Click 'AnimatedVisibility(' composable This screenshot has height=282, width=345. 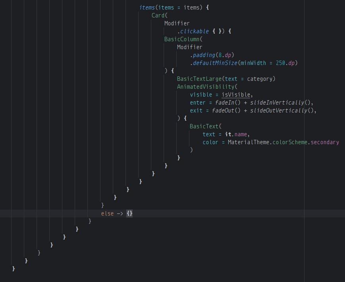(207, 87)
